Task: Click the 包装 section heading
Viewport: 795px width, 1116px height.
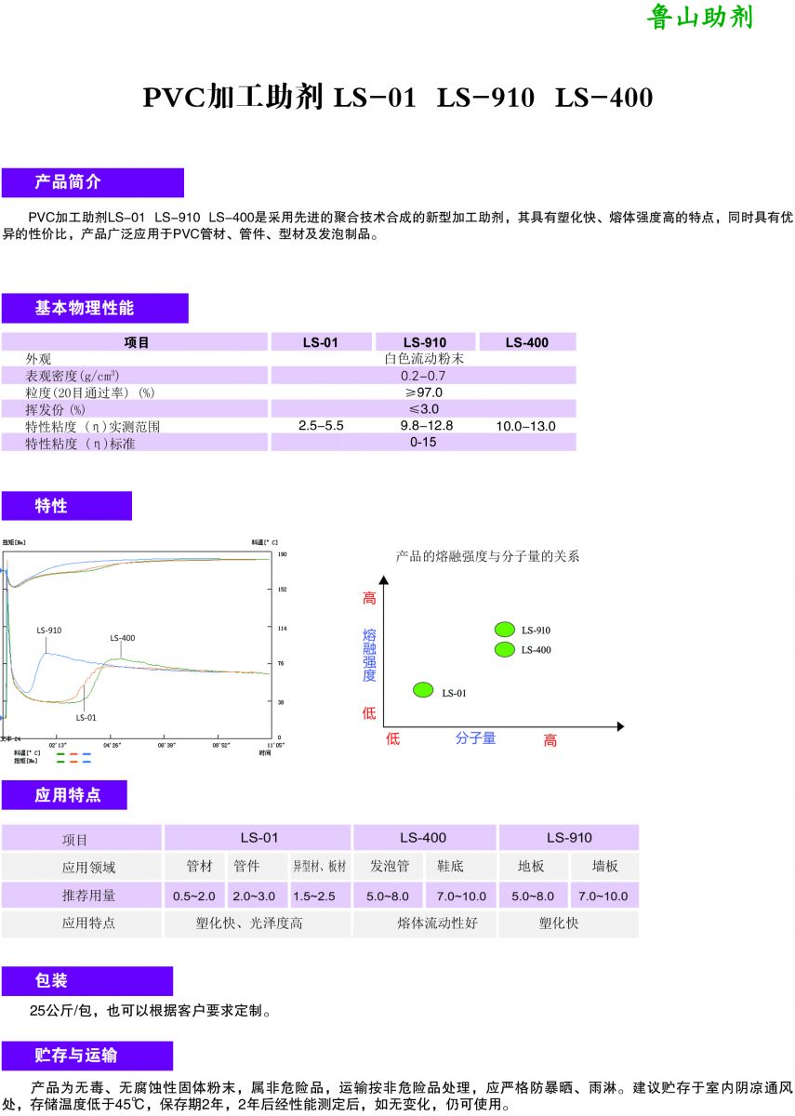Action: [x=86, y=980]
